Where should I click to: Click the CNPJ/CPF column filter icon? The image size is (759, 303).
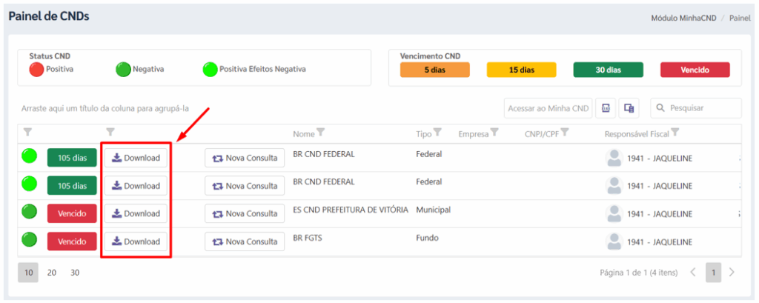pyautogui.click(x=565, y=133)
